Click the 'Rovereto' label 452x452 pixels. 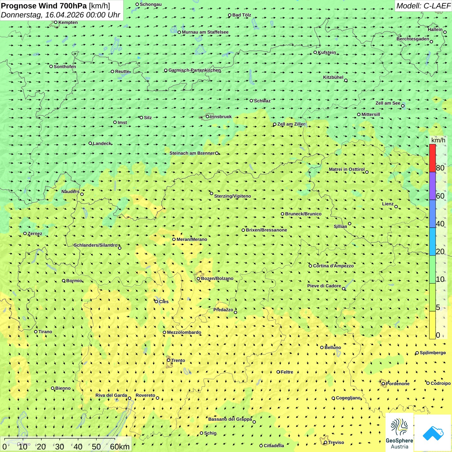[145, 395]
